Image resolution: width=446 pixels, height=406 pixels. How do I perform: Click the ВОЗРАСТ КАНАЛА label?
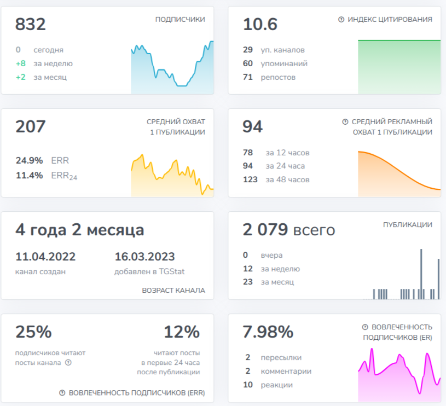pos(173,291)
